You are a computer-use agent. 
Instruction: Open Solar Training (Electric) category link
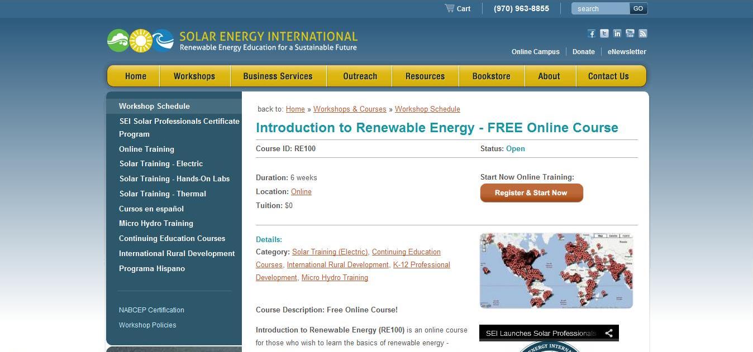coord(330,252)
